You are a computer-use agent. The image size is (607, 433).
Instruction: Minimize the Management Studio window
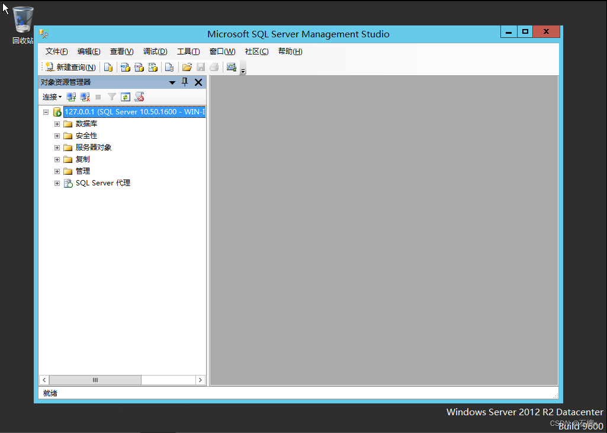[509, 32]
